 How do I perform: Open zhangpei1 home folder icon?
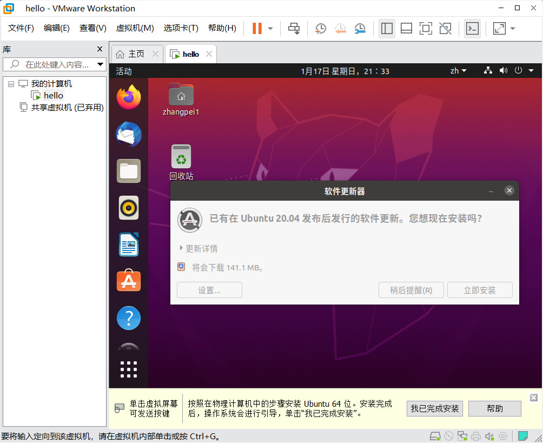coord(181,100)
